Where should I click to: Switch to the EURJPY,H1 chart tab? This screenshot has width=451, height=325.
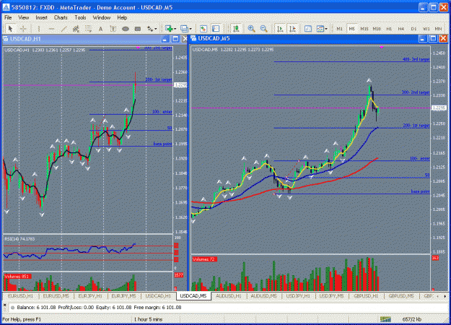point(90,295)
